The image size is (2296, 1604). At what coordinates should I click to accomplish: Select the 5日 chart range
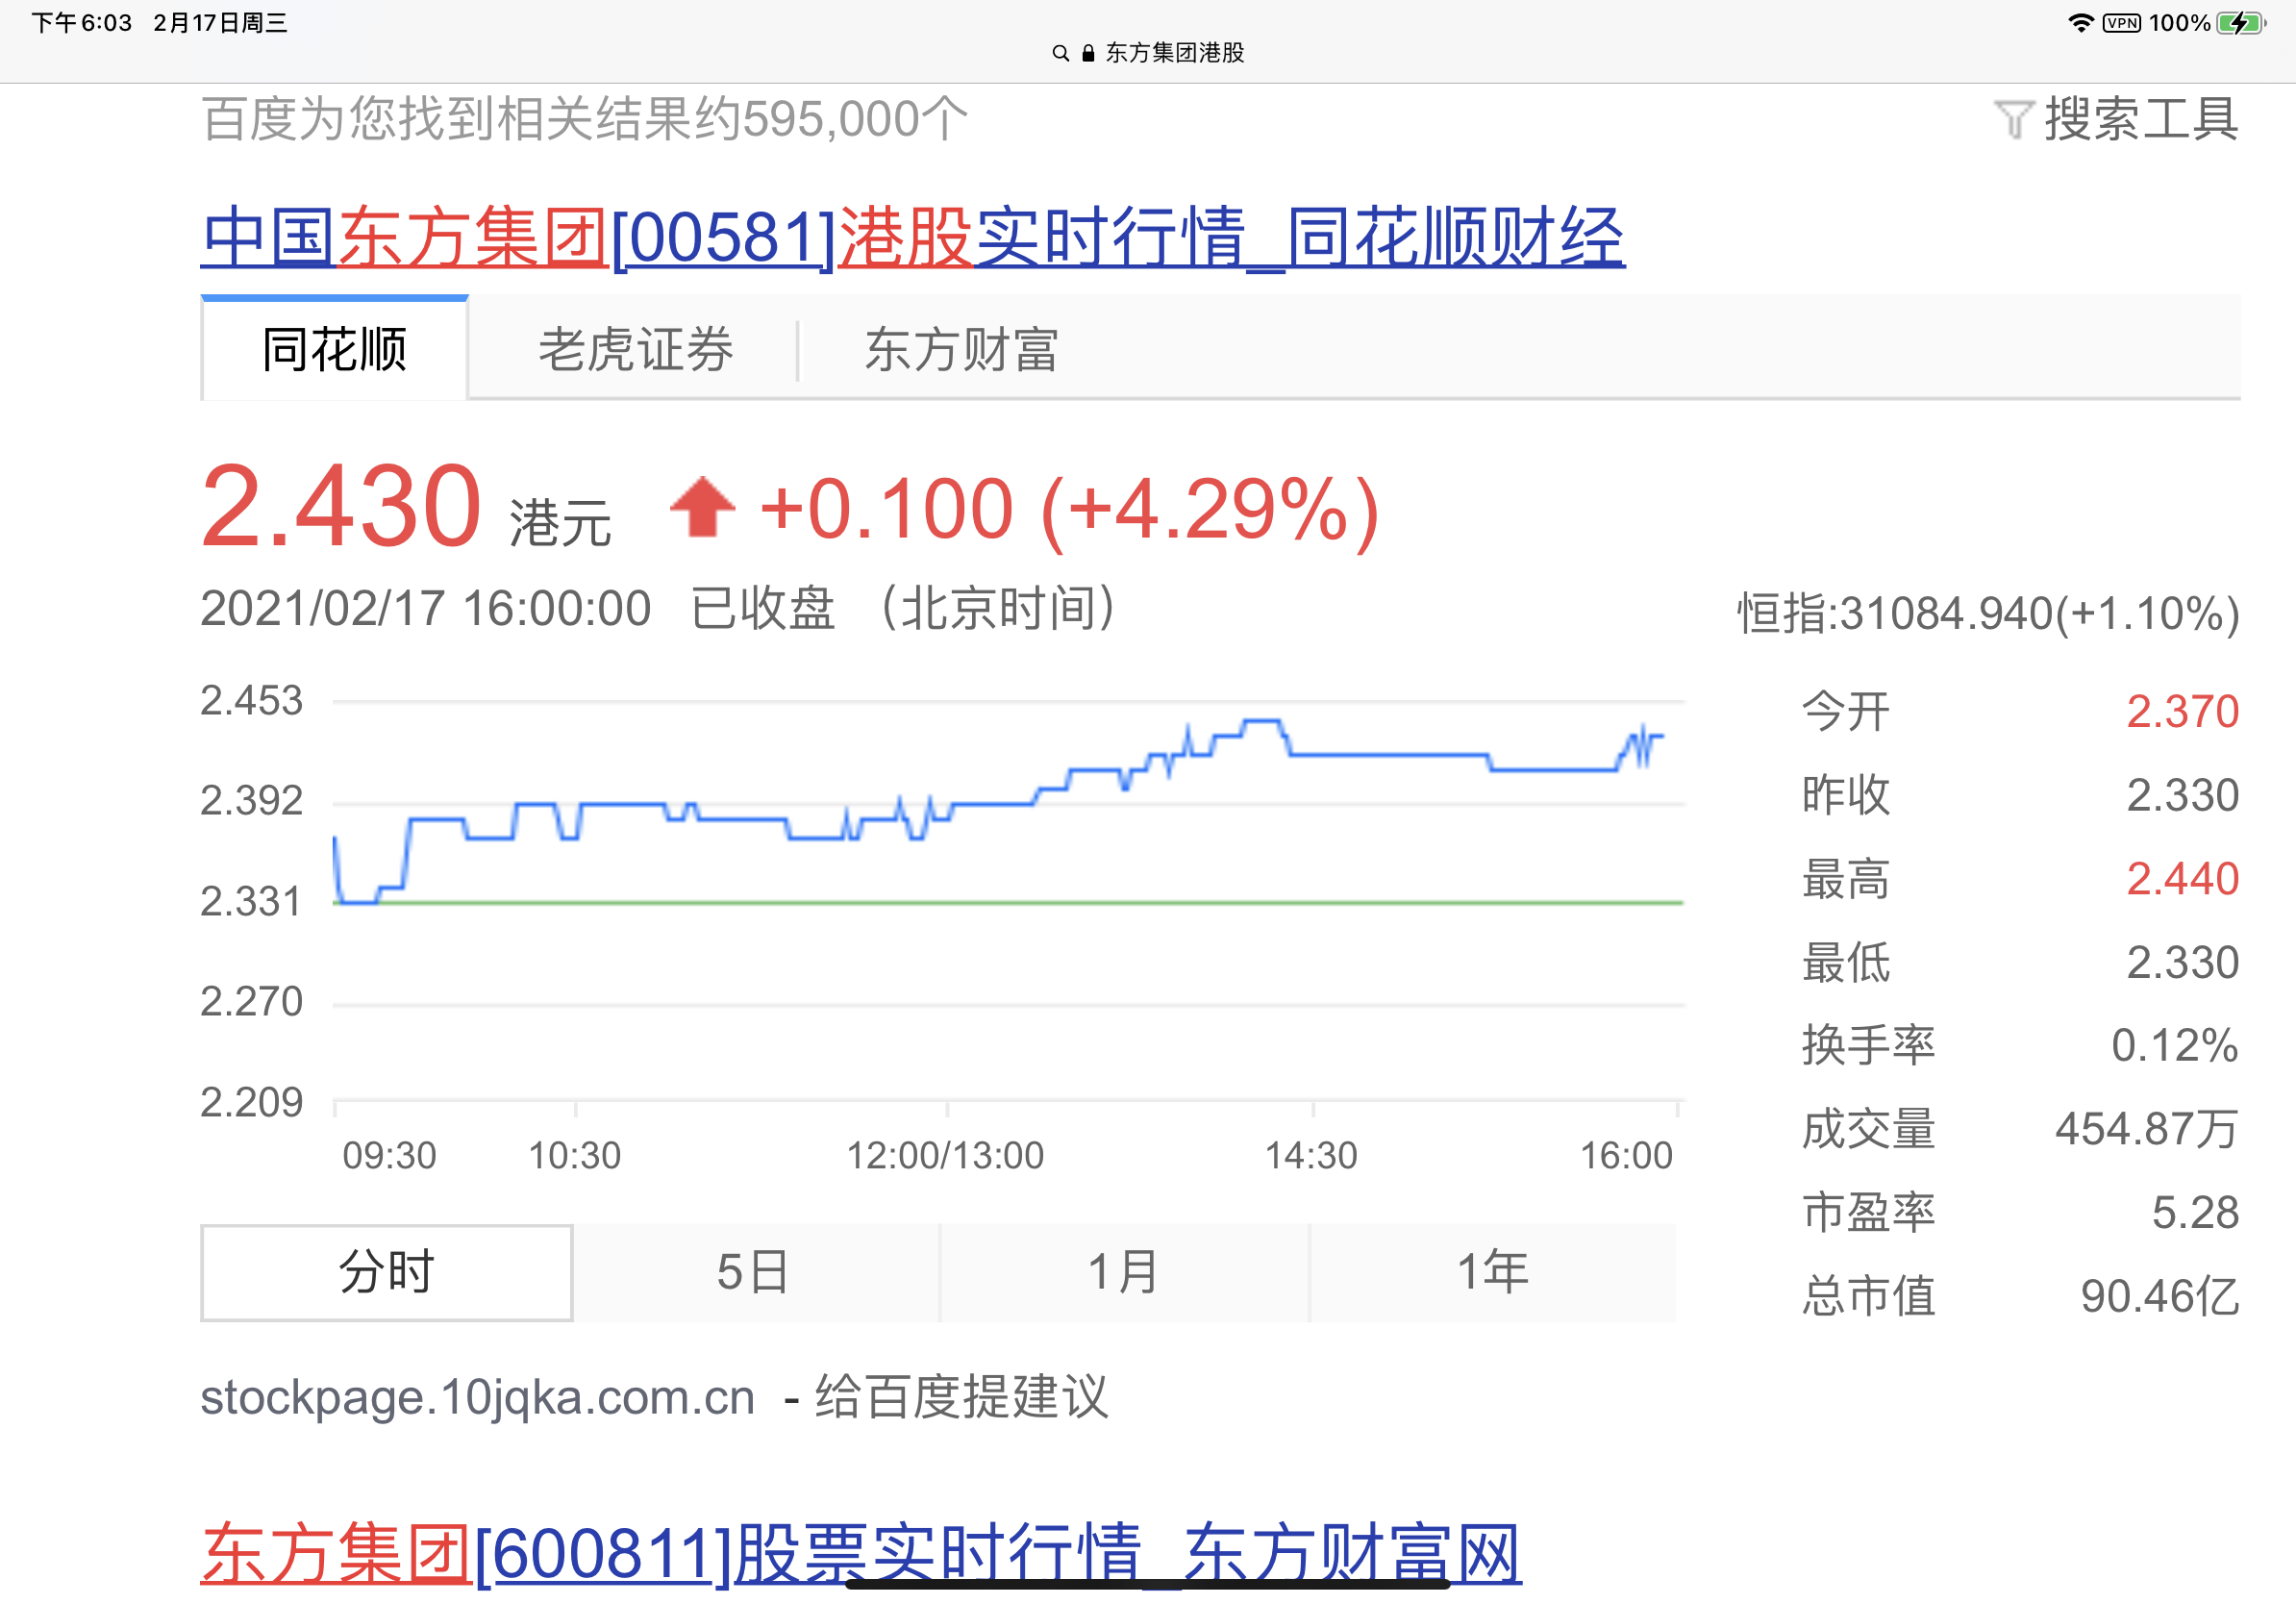[754, 1272]
